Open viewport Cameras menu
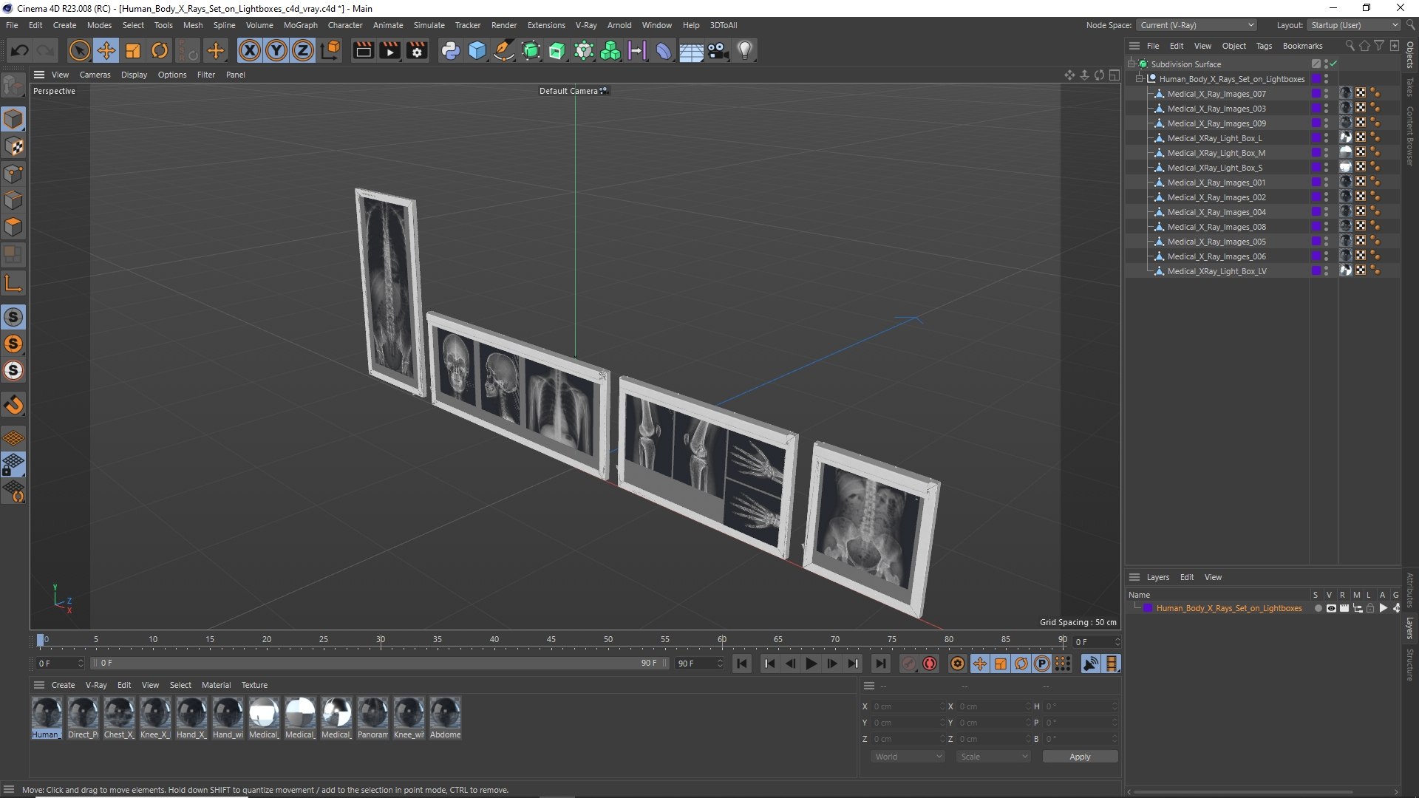Screen dimensions: 1419x798 tap(95, 75)
